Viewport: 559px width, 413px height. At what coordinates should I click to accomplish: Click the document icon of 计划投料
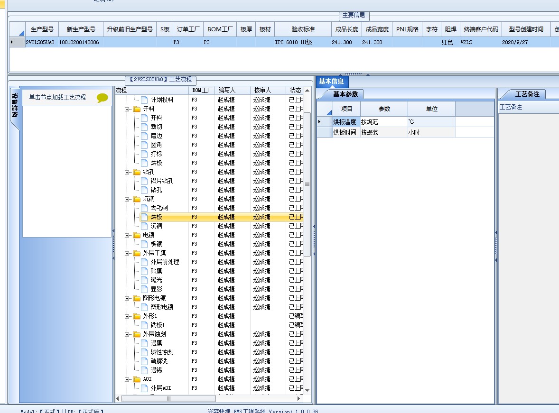(x=144, y=100)
